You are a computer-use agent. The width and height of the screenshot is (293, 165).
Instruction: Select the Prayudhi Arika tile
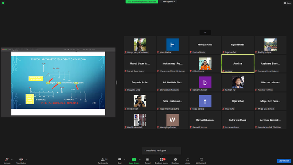click(x=140, y=82)
